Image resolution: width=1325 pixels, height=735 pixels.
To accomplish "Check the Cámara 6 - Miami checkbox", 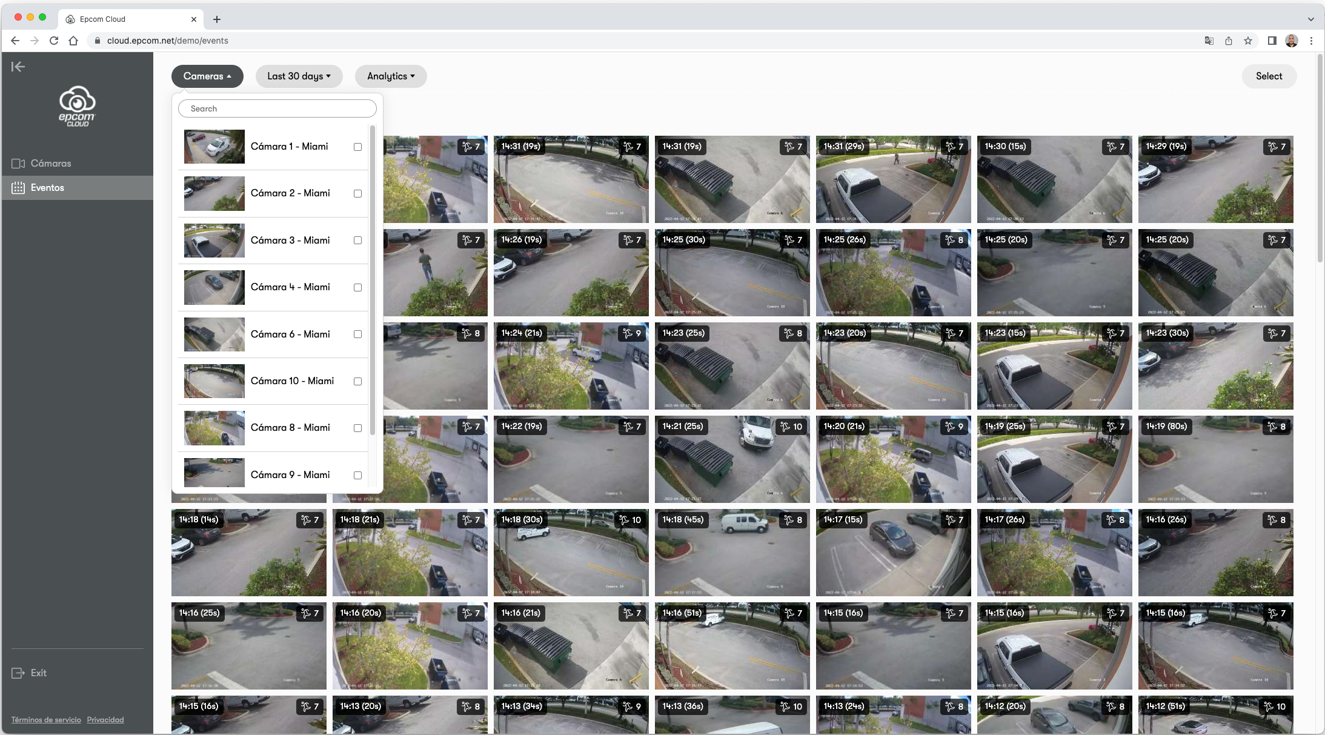I will click(x=357, y=334).
